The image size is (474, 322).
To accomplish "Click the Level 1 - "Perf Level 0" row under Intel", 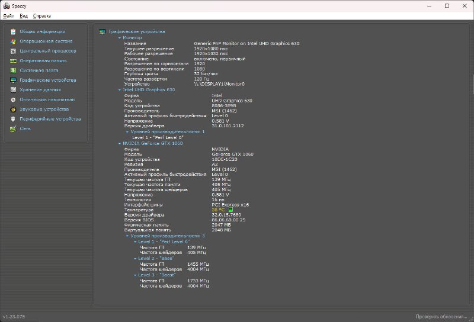I will (158, 137).
